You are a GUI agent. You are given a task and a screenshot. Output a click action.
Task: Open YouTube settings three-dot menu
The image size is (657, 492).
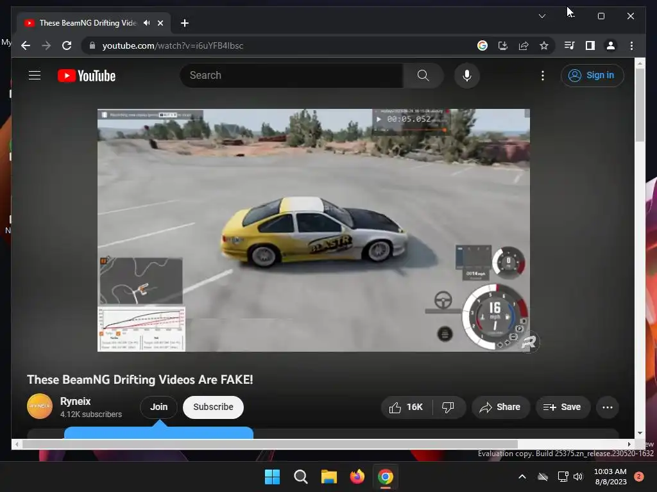tap(543, 76)
